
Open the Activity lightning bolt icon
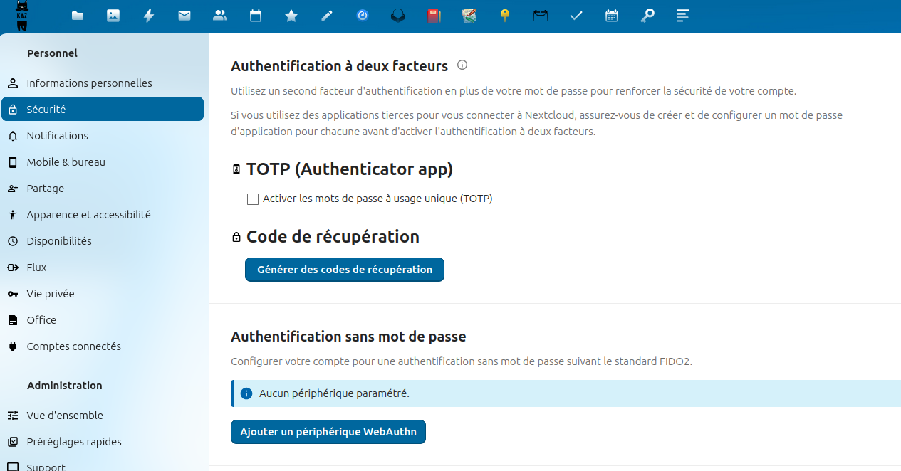[149, 16]
